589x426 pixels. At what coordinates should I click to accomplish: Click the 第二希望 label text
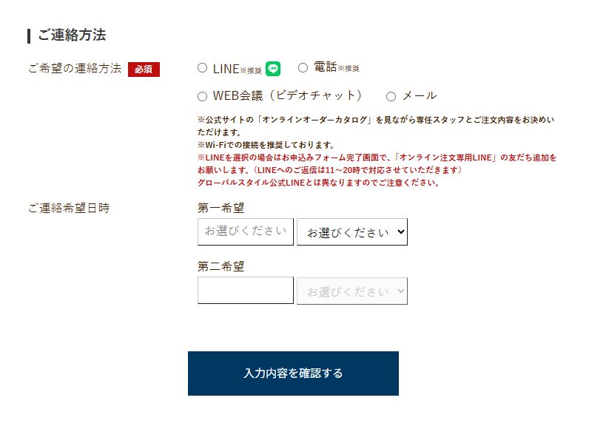(x=221, y=266)
